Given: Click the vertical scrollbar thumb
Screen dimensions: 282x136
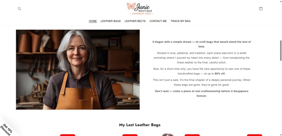Looking at the screenshot, I should 281,51.
